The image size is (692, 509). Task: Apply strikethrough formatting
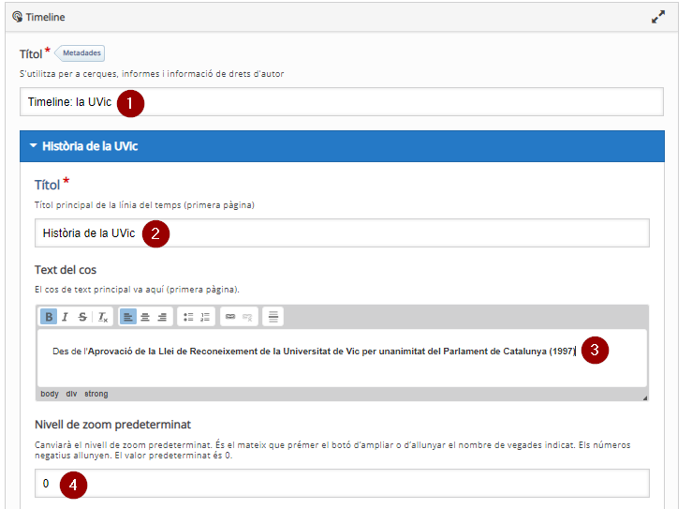pos(82,317)
